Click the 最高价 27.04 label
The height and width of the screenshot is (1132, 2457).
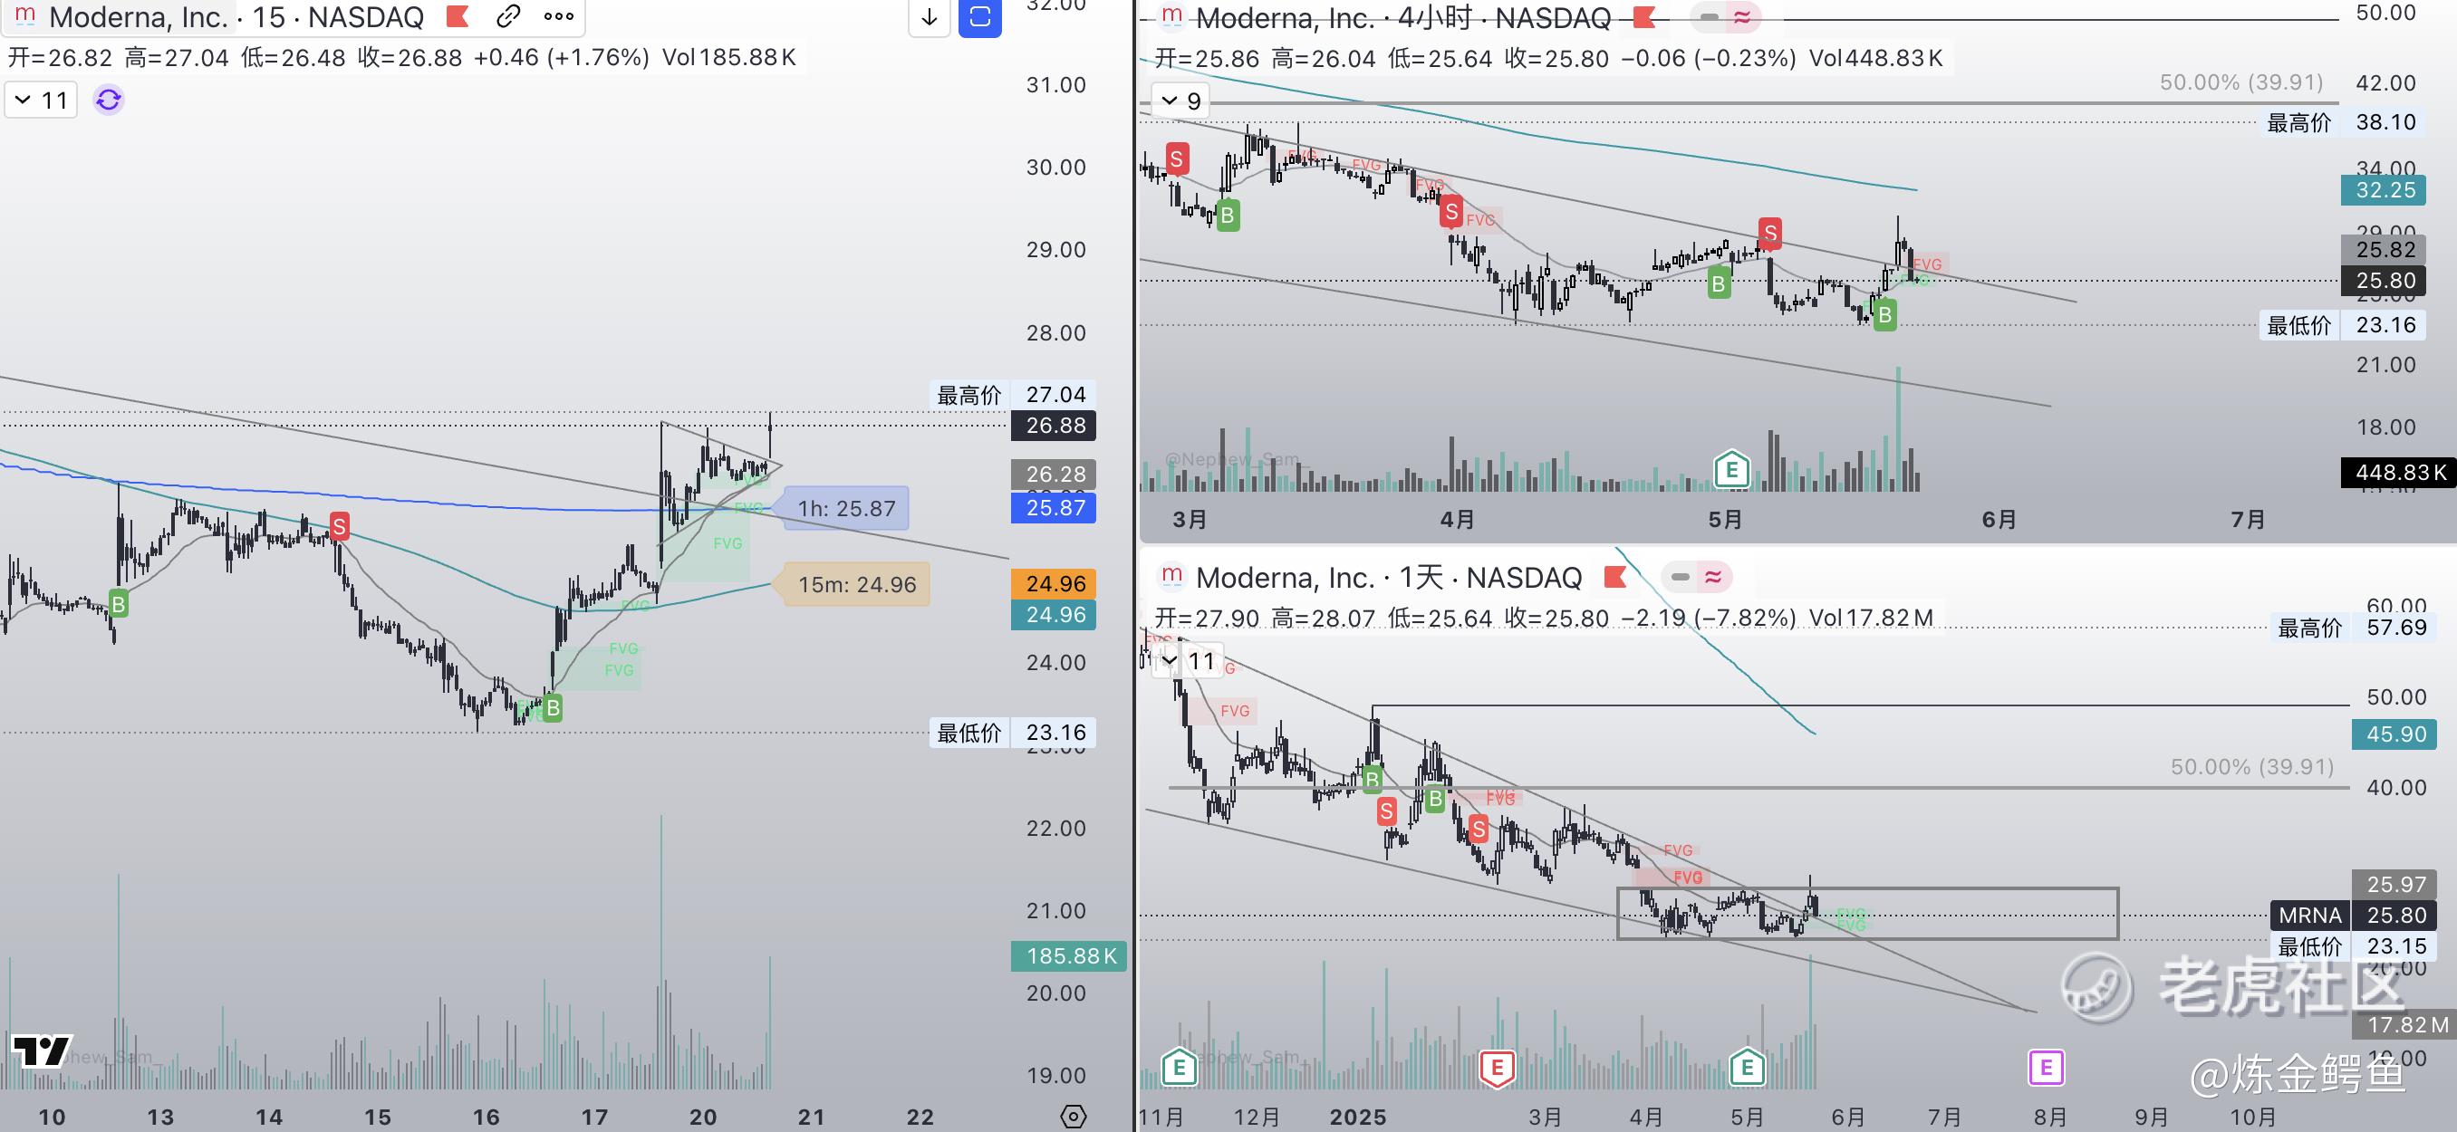1013,395
